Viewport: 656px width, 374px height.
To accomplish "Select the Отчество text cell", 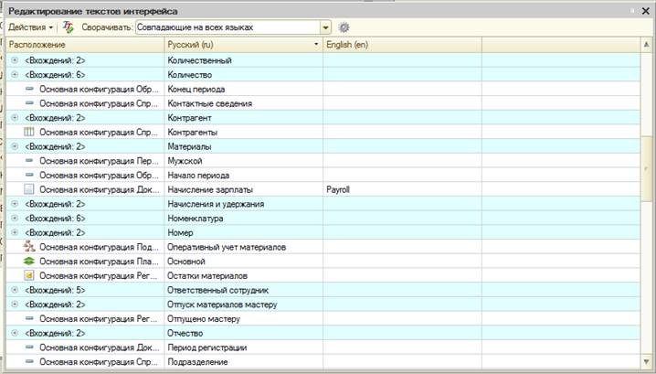I will coord(244,334).
